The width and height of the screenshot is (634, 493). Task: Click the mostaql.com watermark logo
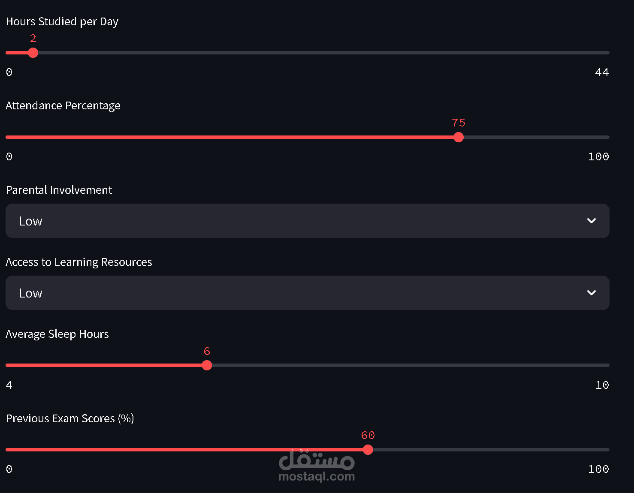[x=317, y=466]
